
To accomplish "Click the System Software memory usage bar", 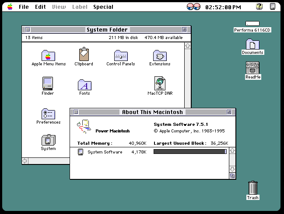I will [190, 152].
